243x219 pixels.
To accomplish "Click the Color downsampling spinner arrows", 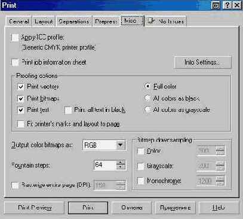I will (220, 151).
